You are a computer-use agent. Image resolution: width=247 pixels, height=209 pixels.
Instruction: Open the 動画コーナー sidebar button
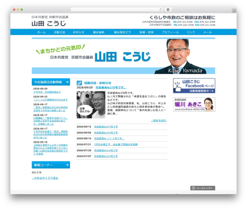click(x=51, y=165)
